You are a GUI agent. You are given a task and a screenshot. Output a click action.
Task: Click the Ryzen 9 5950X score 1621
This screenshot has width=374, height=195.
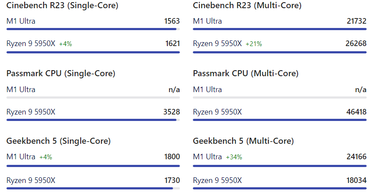point(172,43)
